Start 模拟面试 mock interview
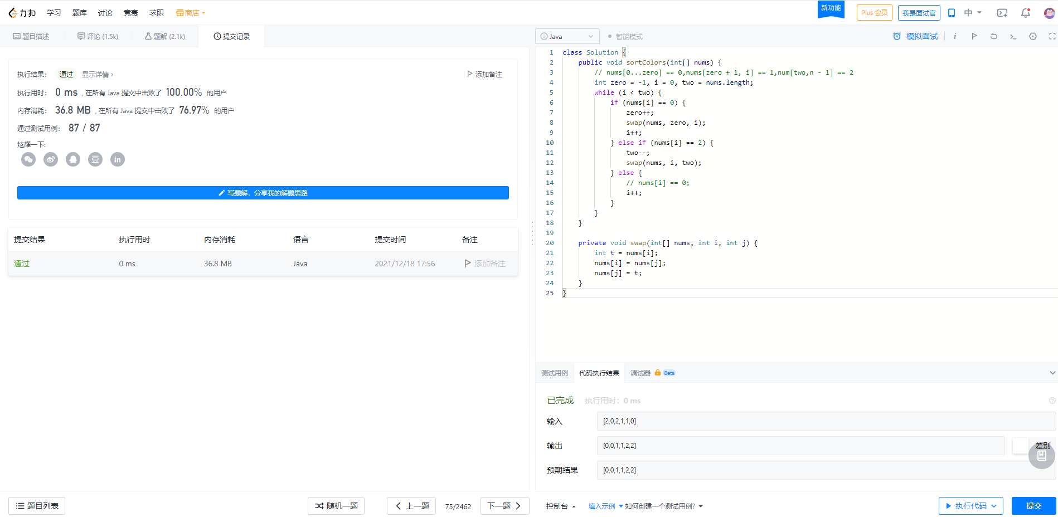 [915, 36]
